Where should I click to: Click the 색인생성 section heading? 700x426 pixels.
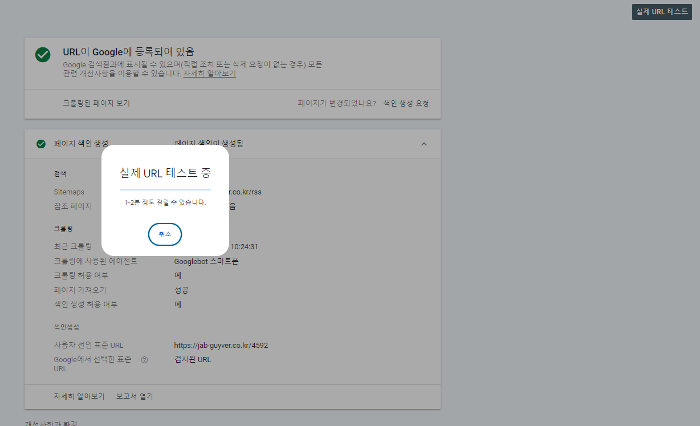point(66,327)
